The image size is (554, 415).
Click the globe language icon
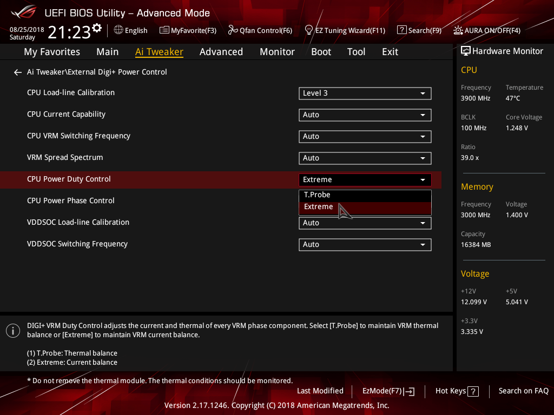click(x=118, y=30)
